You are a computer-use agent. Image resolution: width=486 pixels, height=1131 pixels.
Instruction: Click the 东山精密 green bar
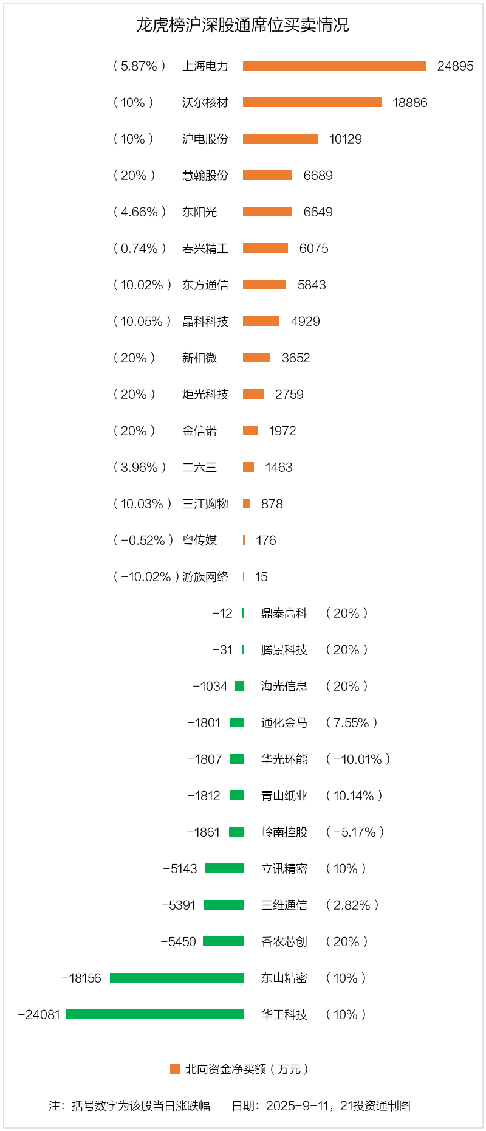pyautogui.click(x=177, y=978)
